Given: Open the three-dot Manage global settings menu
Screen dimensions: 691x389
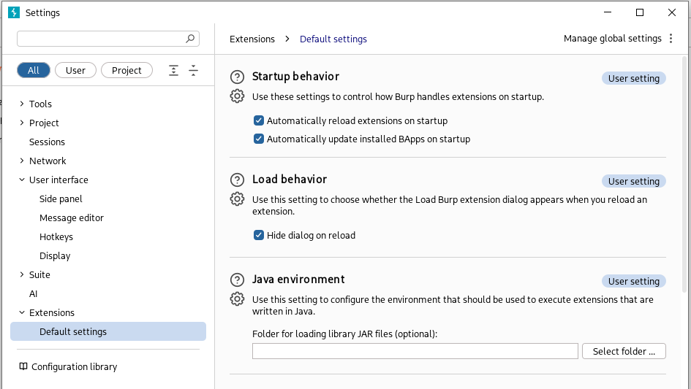Looking at the screenshot, I should coord(671,39).
